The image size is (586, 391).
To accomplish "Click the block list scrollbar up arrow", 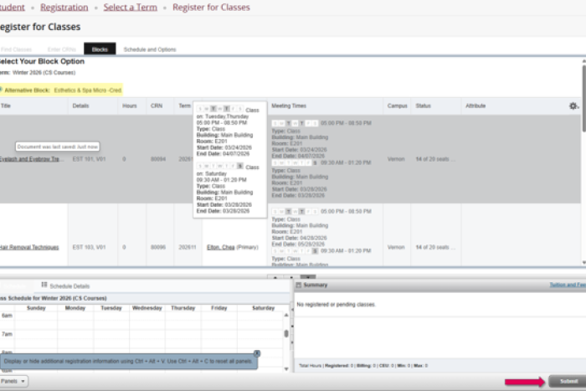I will pos(583,61).
